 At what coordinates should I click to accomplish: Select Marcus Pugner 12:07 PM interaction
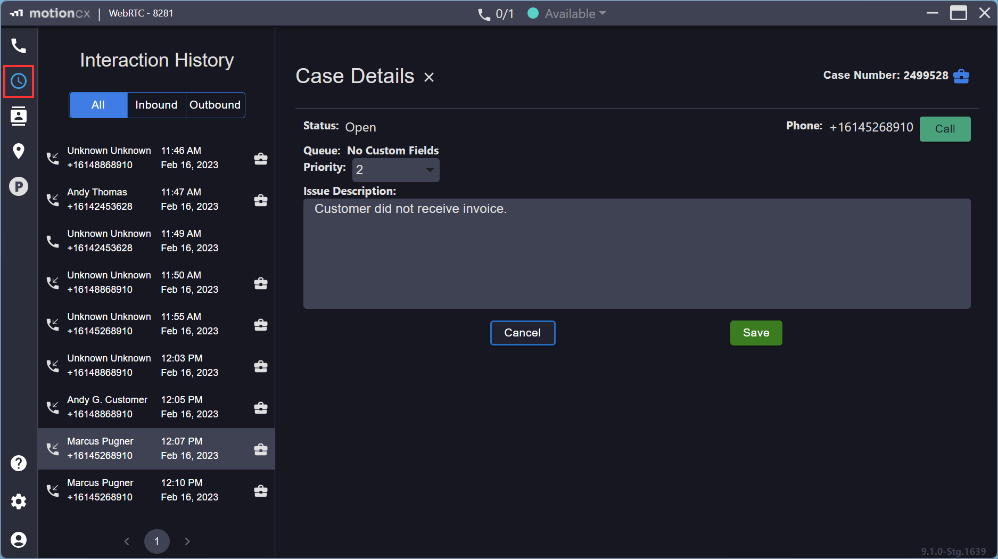(x=156, y=449)
